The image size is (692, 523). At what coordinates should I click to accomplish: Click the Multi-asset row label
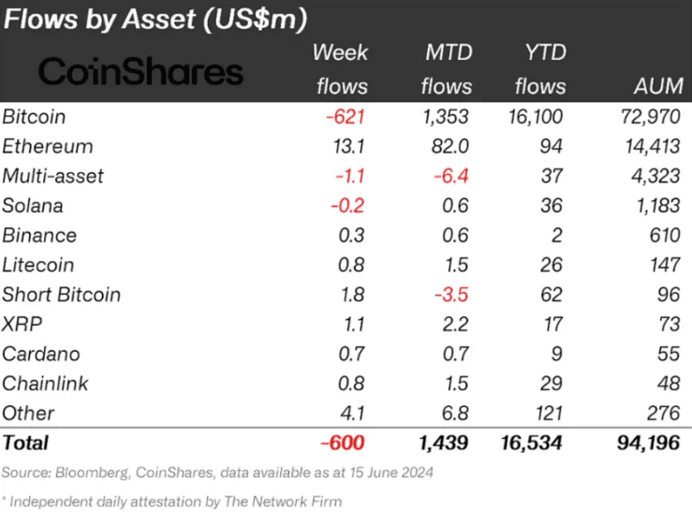53,176
